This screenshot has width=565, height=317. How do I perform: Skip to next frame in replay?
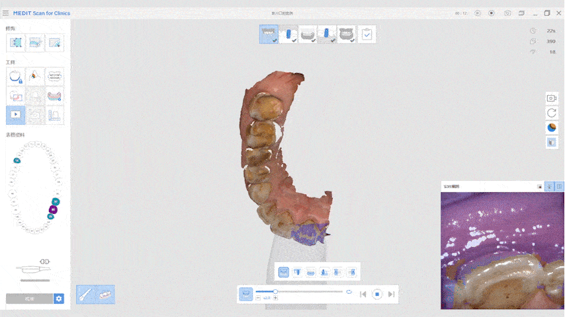(x=392, y=294)
